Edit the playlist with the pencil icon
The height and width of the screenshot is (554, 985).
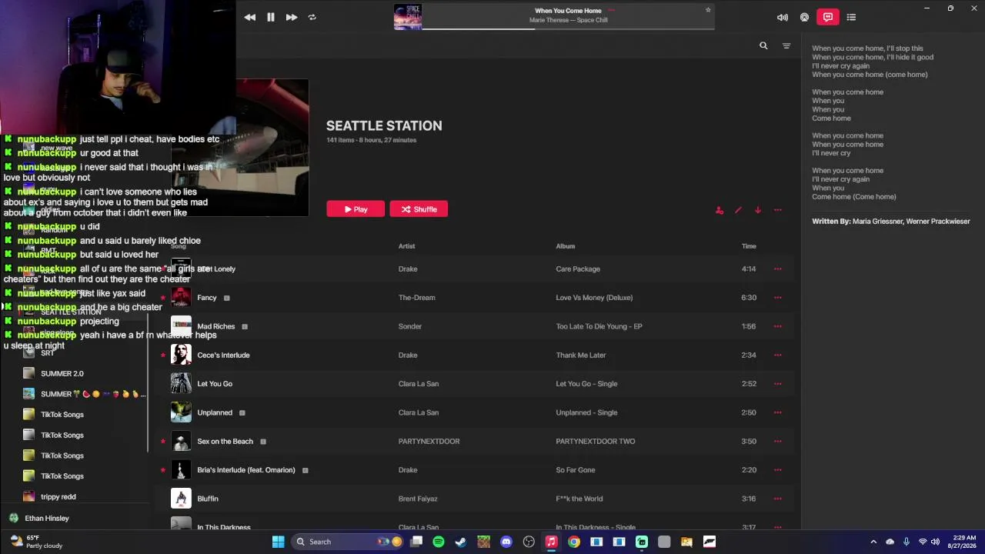click(x=739, y=210)
